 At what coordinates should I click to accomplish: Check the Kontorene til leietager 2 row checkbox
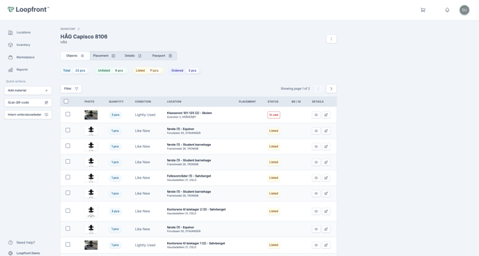(x=68, y=211)
